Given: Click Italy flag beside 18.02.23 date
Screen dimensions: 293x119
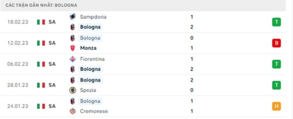Looking at the screenshot, I should point(41,22).
